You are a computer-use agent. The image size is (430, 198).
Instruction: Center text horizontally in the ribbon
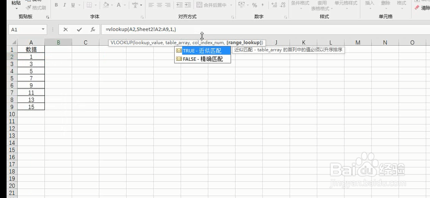[159, 5]
